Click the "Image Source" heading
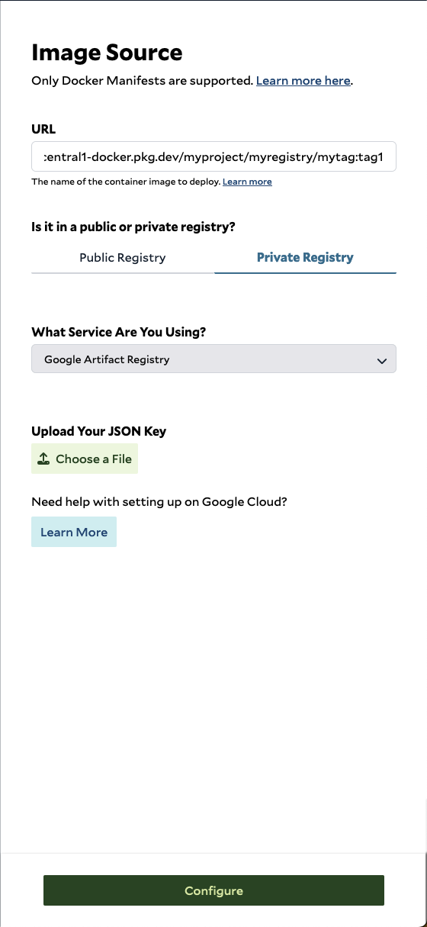This screenshot has width=427, height=927. pyautogui.click(x=107, y=53)
